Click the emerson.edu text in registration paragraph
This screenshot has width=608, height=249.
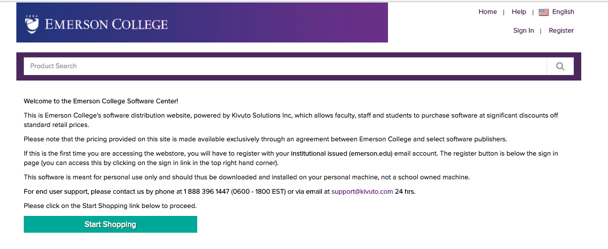click(371, 154)
